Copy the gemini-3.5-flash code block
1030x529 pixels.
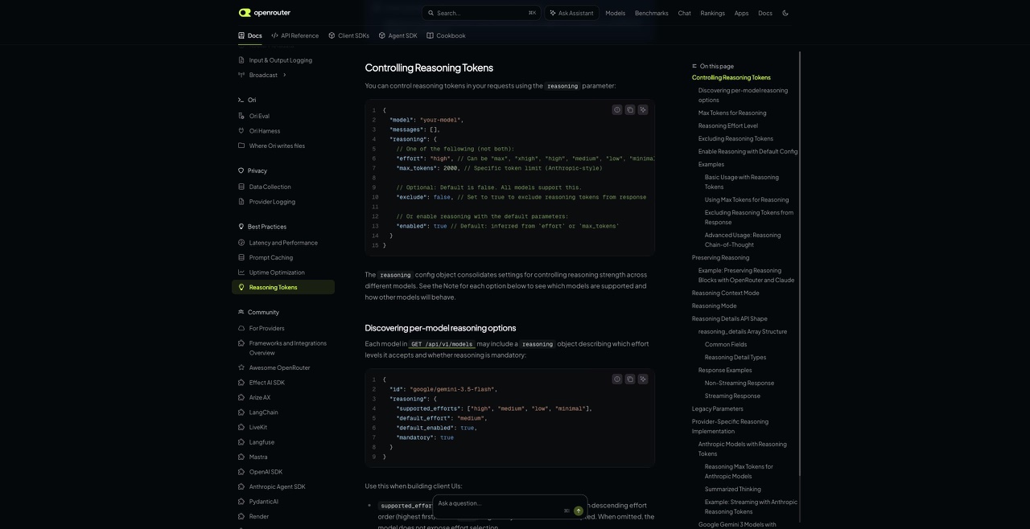630,379
